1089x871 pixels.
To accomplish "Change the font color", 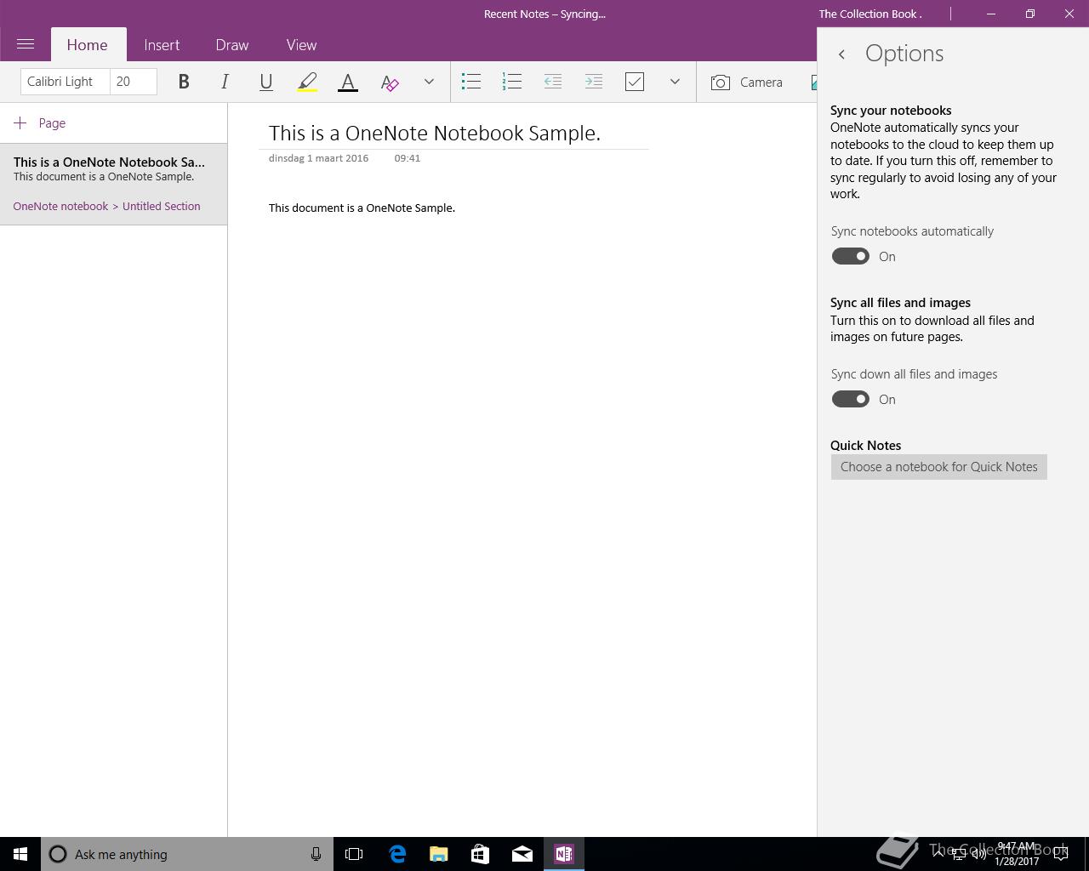I will pos(348,82).
